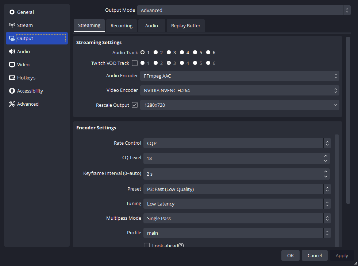Image resolution: width=358 pixels, height=266 pixels.
Task: Click the outer vertical scrollbar of the settings panel
Action: point(348,120)
